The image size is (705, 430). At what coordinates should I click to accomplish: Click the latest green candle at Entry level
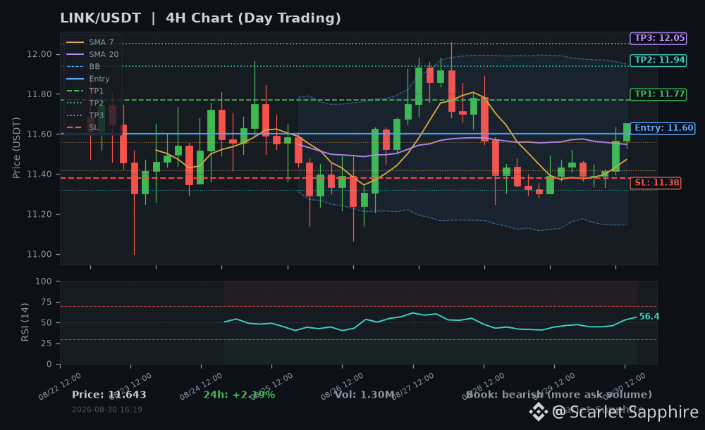[x=627, y=132]
